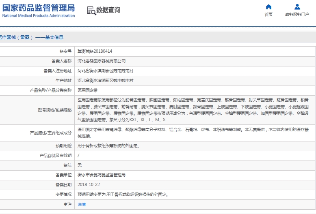Click the 医疗器械（备案）基本信息 section header

tap(32, 37)
